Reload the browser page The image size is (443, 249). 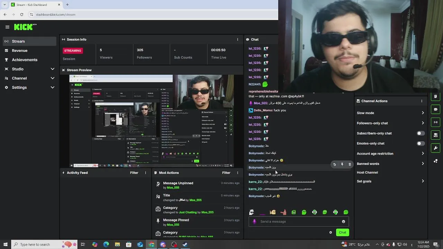click(x=21, y=15)
